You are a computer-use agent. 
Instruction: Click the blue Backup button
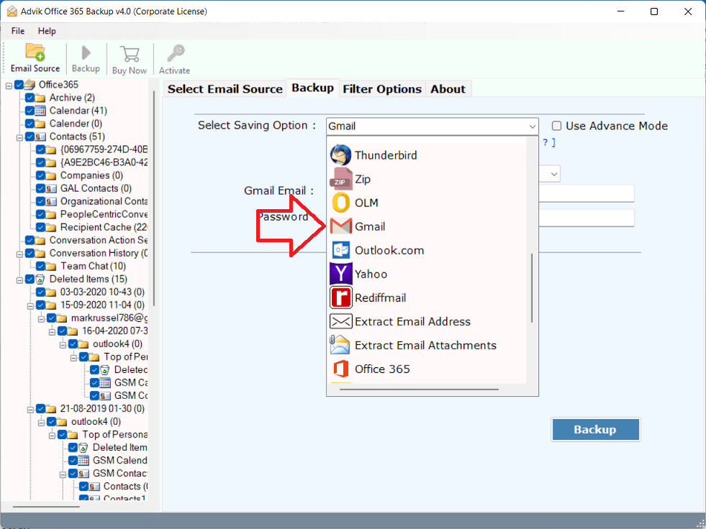click(595, 430)
